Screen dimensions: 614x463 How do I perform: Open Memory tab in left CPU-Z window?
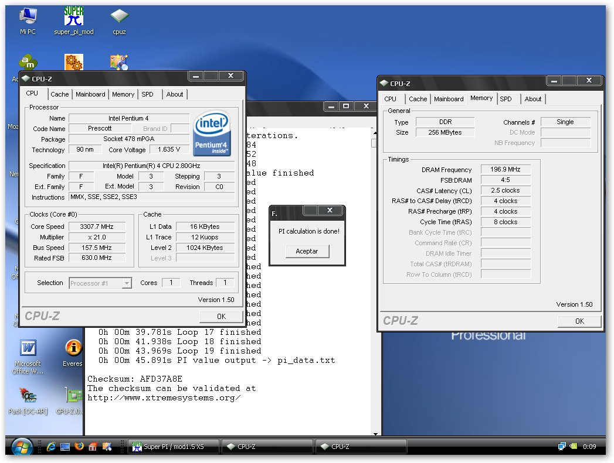[x=123, y=94]
